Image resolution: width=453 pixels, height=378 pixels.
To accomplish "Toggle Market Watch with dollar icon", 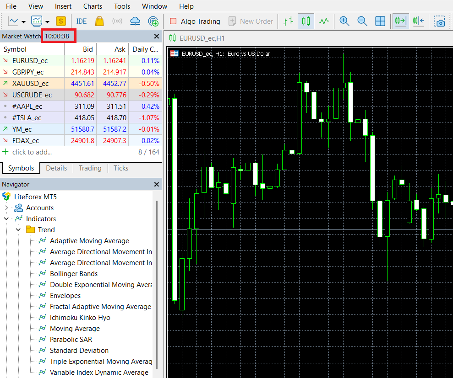I will point(60,21).
